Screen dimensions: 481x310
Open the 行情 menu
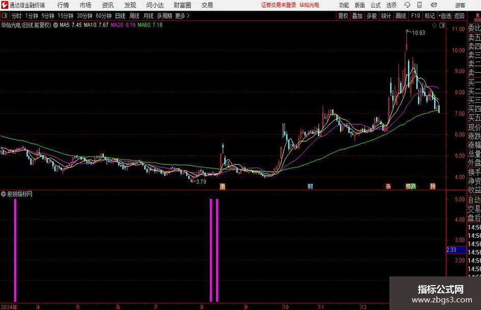(63, 5)
